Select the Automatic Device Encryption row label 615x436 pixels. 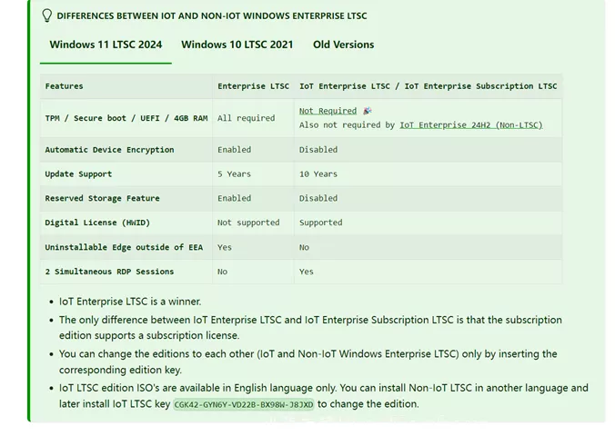[109, 150]
